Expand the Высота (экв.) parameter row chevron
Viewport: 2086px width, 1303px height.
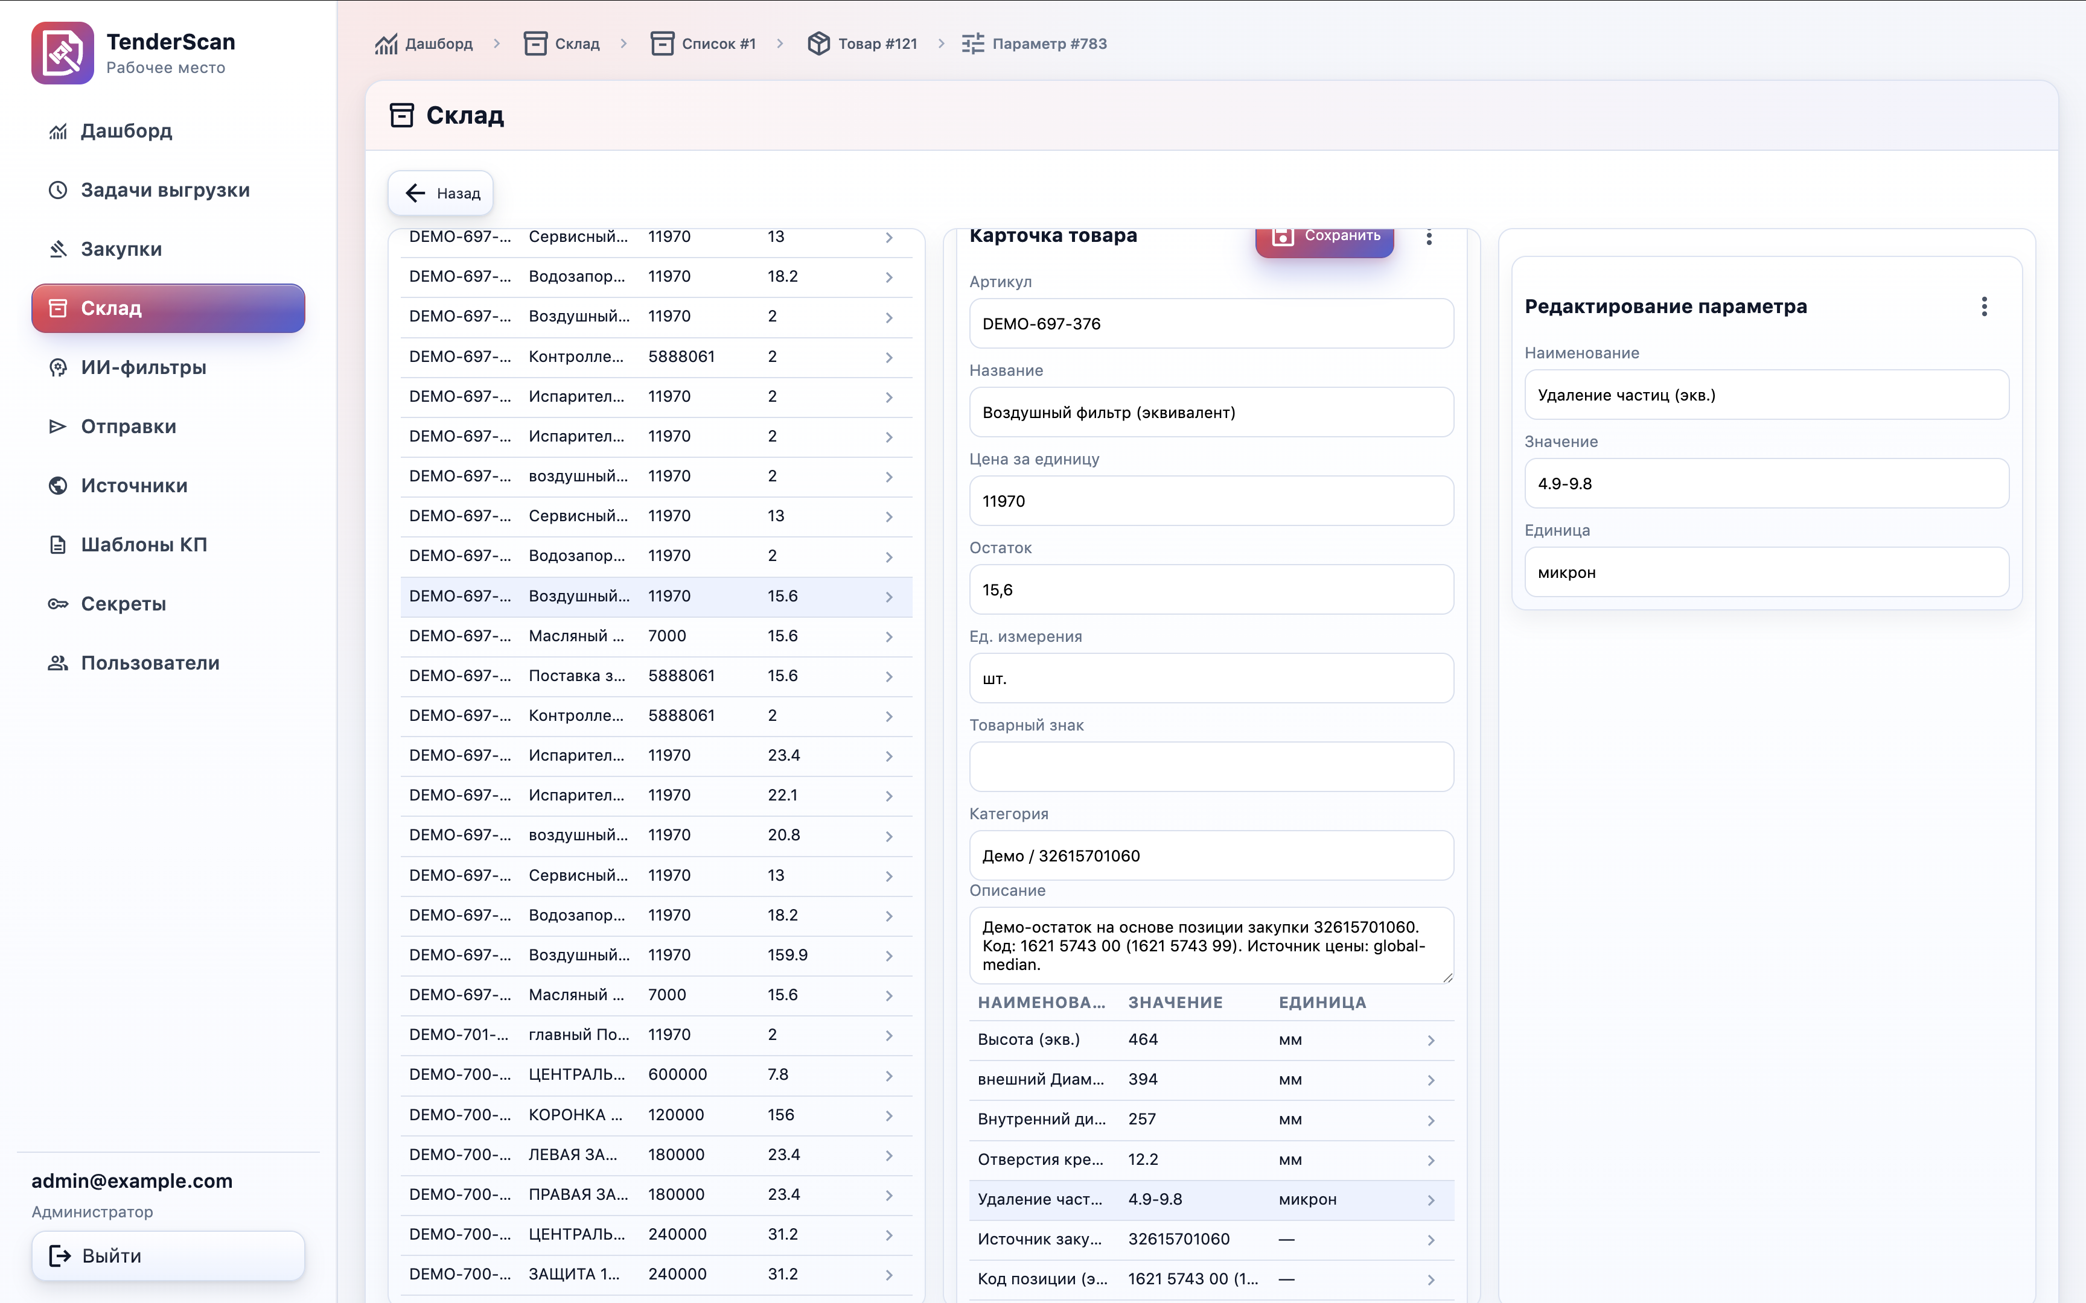(1430, 1040)
